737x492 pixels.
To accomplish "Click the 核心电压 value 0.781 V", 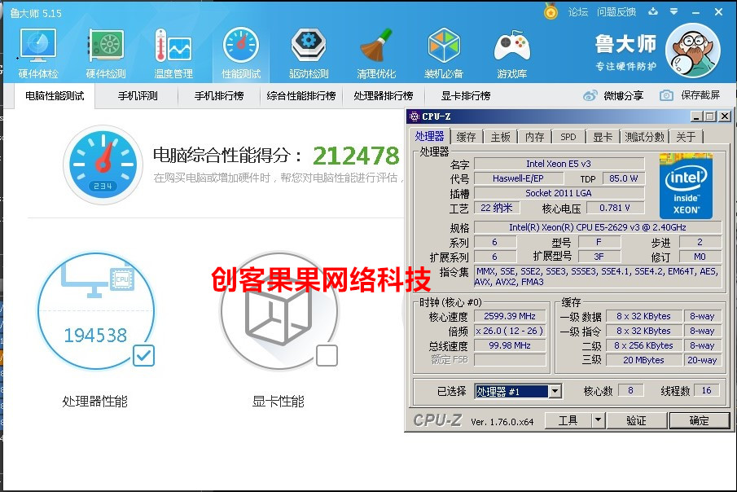I will coord(614,208).
